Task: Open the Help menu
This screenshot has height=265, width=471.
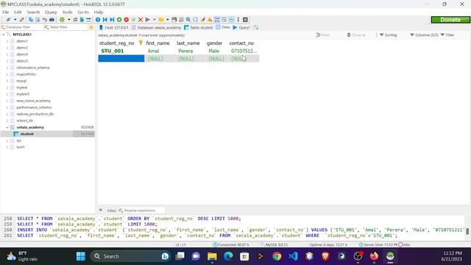Action: [99, 12]
